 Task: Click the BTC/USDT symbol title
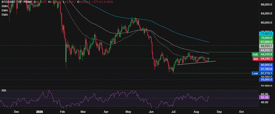click(9, 2)
